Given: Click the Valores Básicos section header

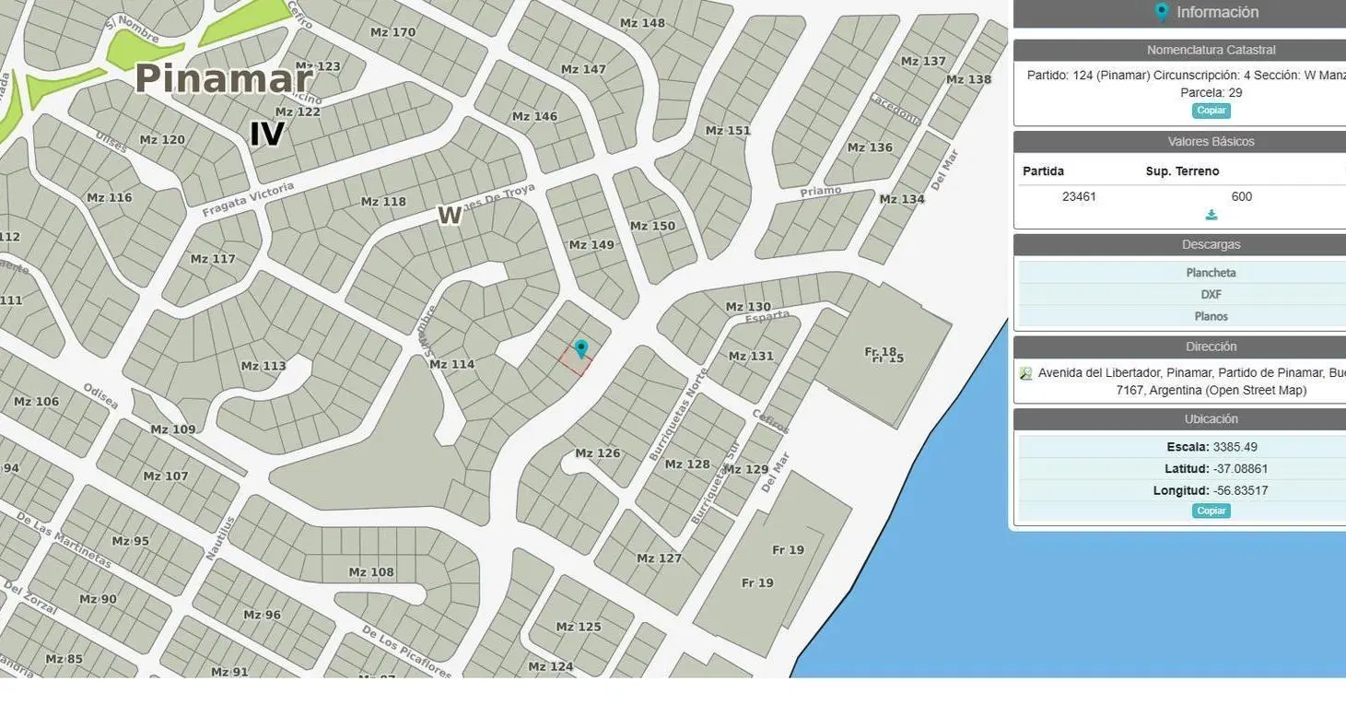Looking at the screenshot, I should pos(1211,142).
